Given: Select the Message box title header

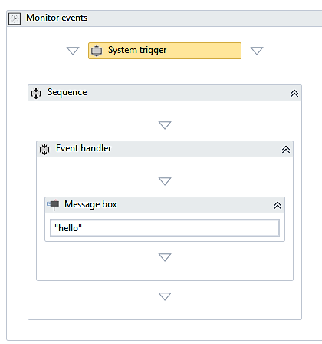Looking at the screenshot, I should click(x=165, y=205).
